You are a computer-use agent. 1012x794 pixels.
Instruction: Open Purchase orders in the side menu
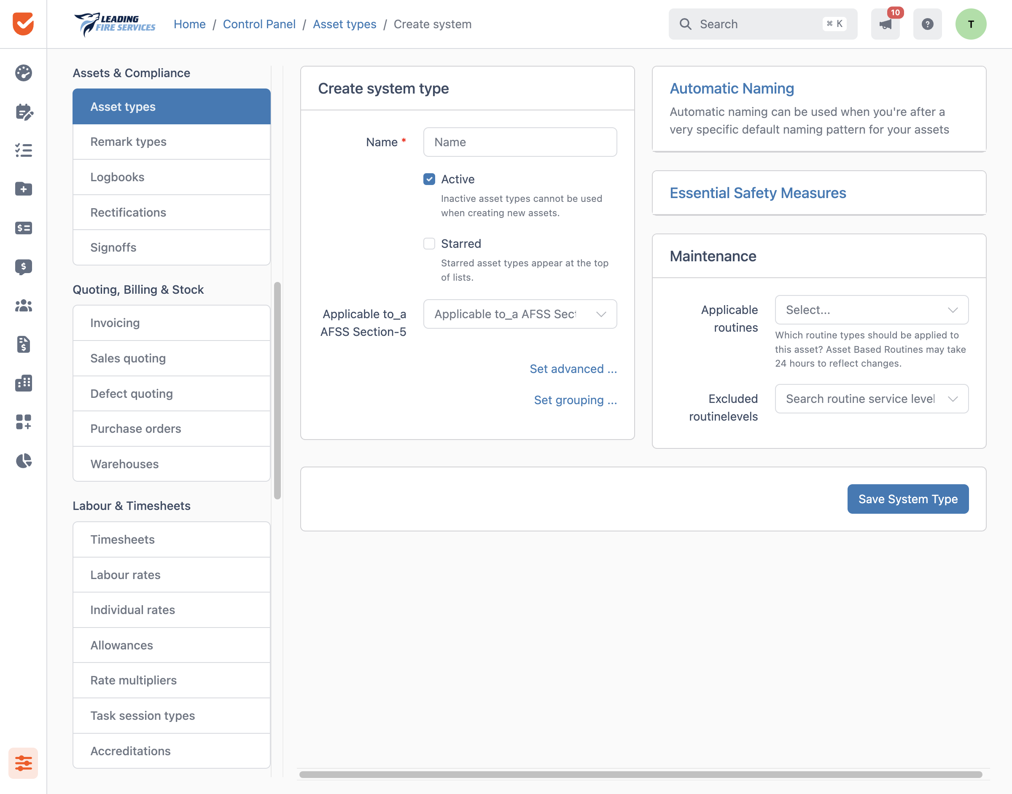(x=171, y=429)
